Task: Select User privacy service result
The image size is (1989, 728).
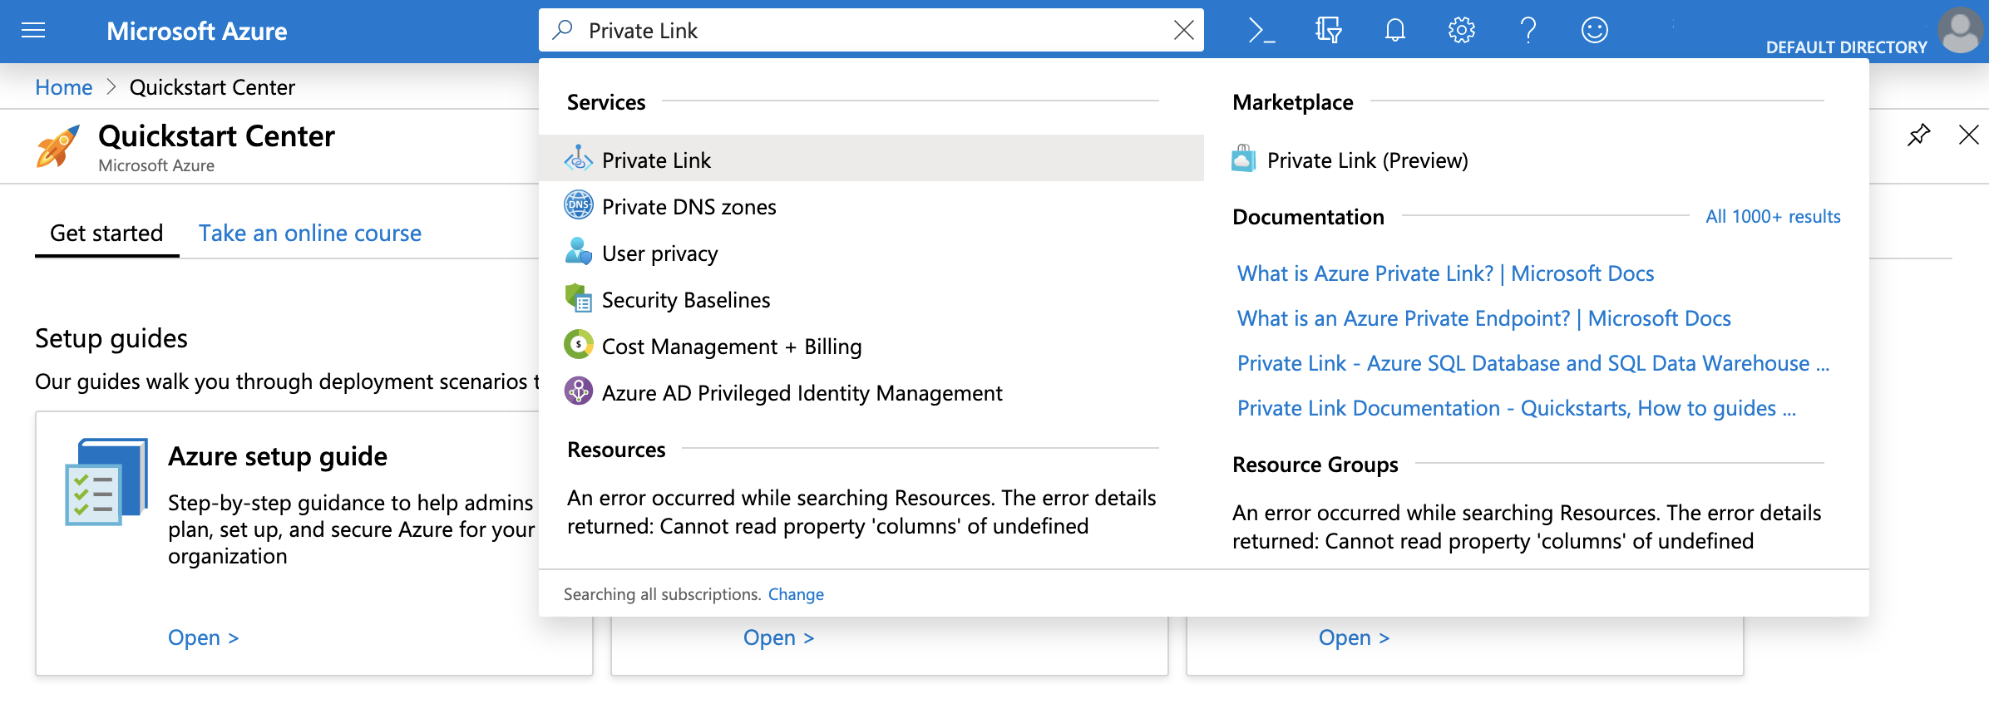Action: pos(871,251)
